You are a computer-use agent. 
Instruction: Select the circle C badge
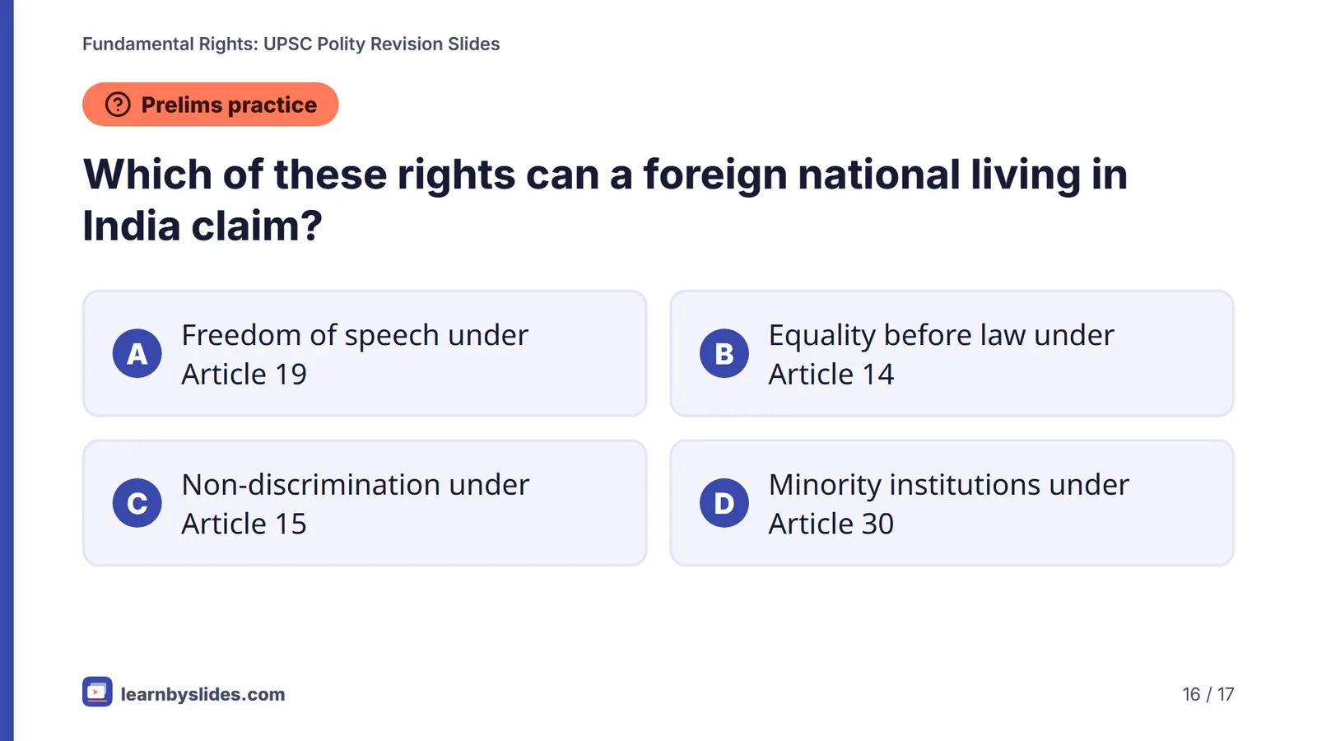(137, 503)
